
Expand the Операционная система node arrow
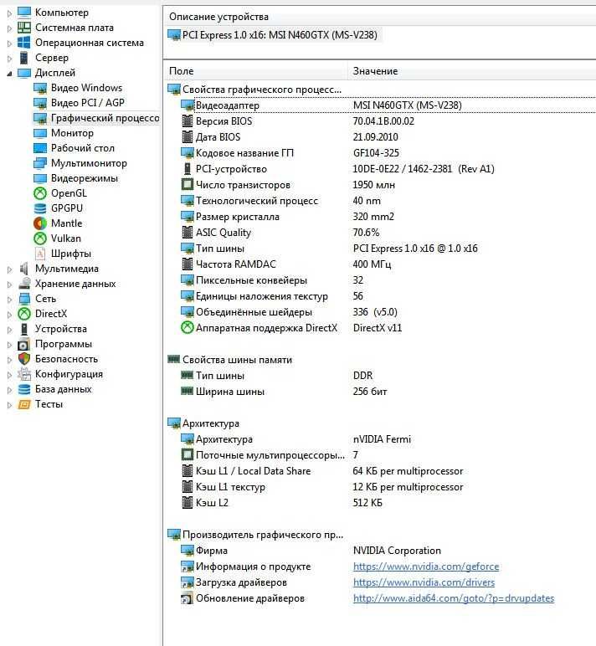9,44
